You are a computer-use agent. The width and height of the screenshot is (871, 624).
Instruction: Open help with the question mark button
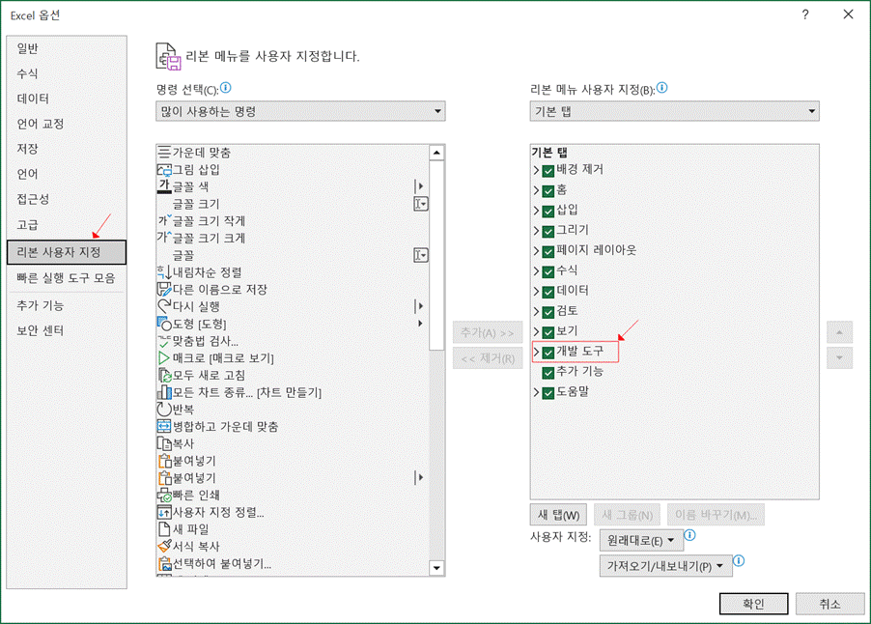click(x=805, y=14)
